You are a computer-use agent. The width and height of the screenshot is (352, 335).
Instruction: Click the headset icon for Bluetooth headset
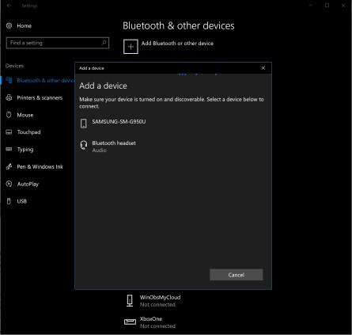84,145
